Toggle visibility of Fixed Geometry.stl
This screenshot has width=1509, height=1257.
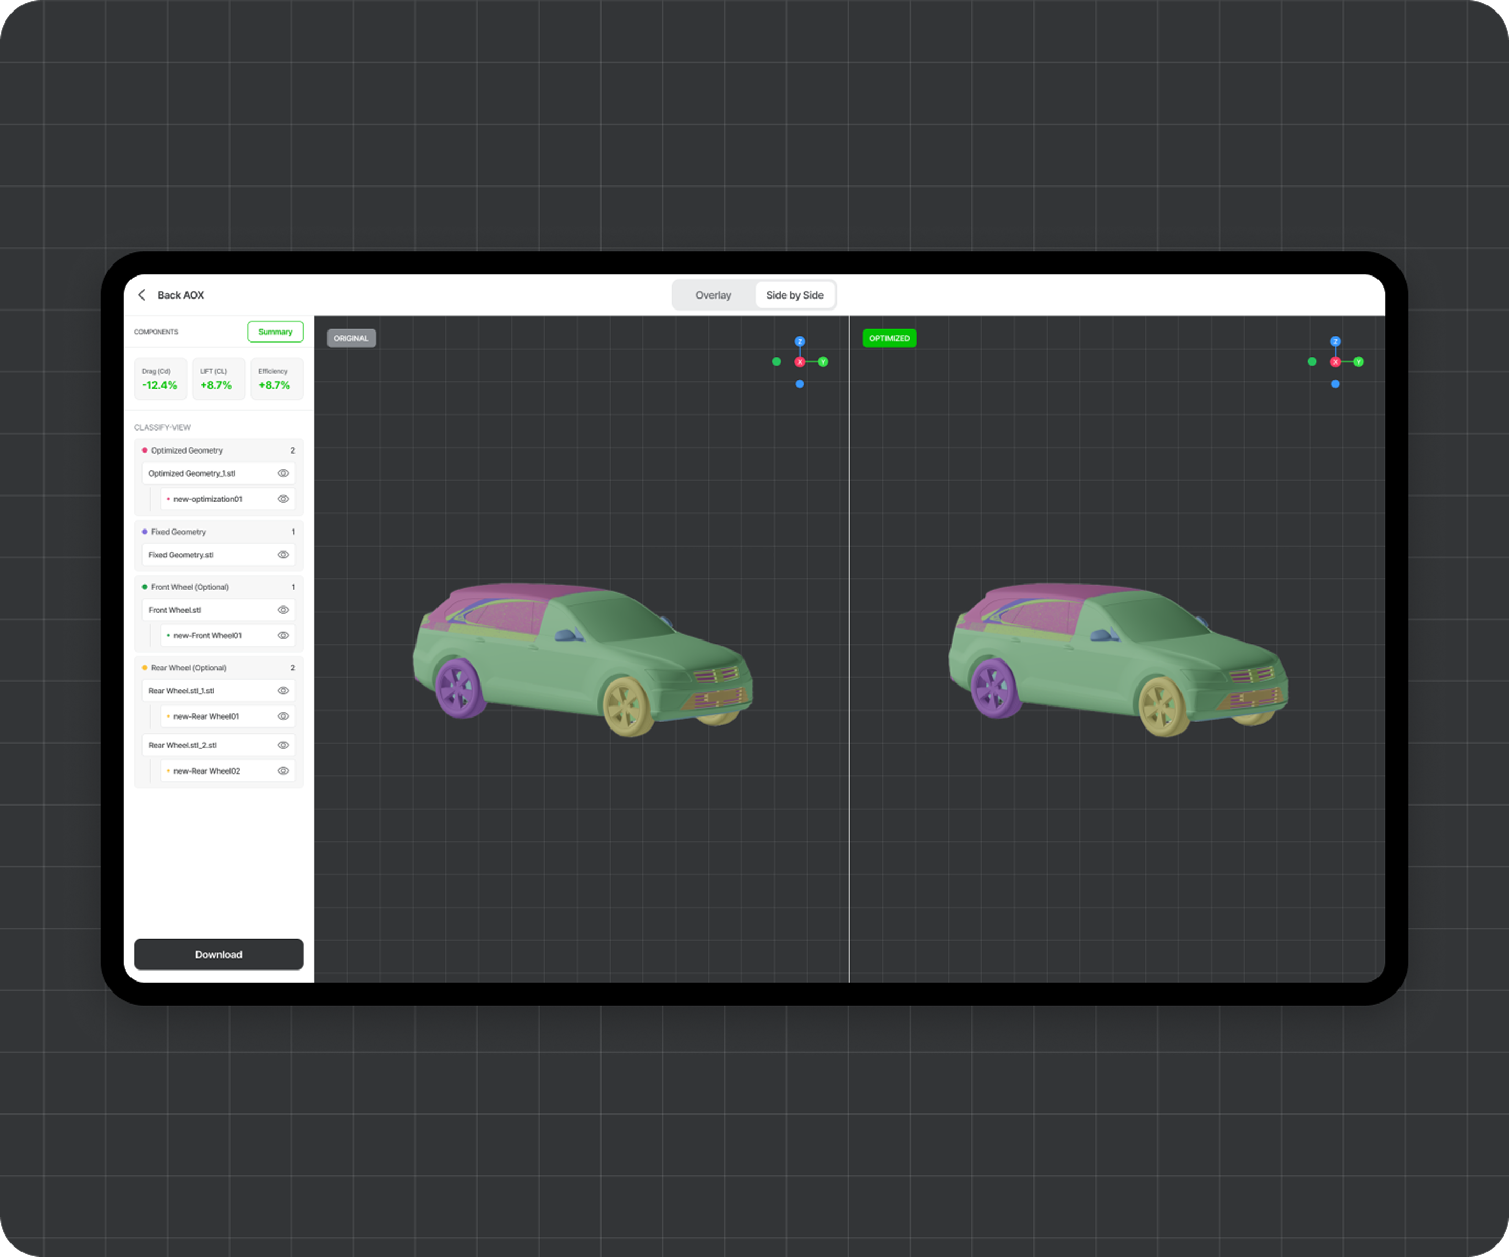[x=283, y=555]
